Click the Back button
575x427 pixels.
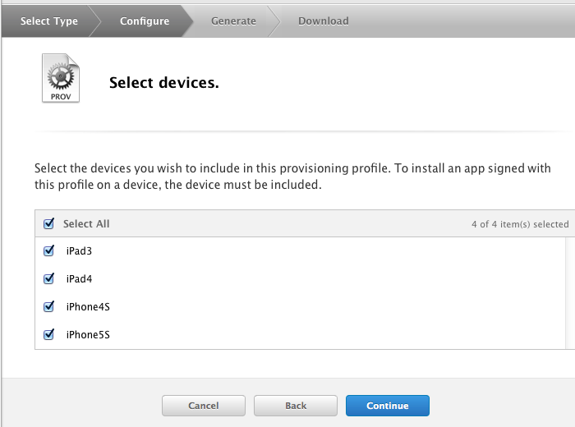click(x=296, y=406)
